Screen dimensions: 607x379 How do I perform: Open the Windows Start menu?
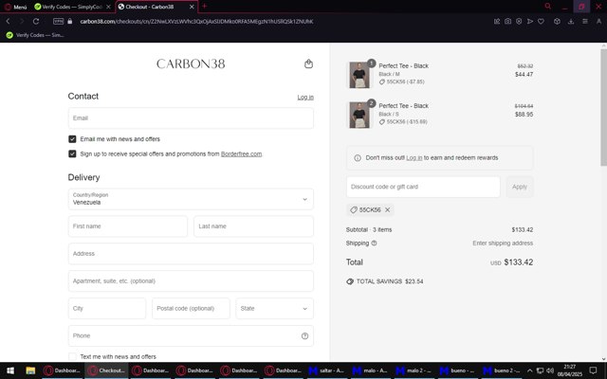pyautogui.click(x=10, y=370)
